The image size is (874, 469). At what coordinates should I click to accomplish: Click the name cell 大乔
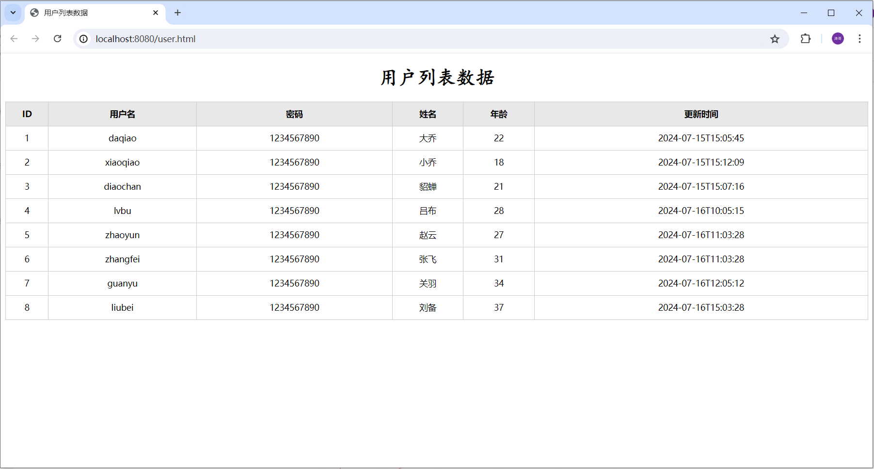coord(428,138)
